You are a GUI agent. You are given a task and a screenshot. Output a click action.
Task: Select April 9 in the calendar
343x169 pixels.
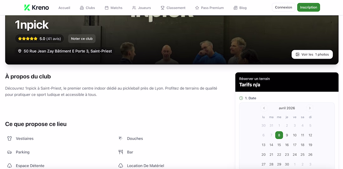click(x=287, y=135)
